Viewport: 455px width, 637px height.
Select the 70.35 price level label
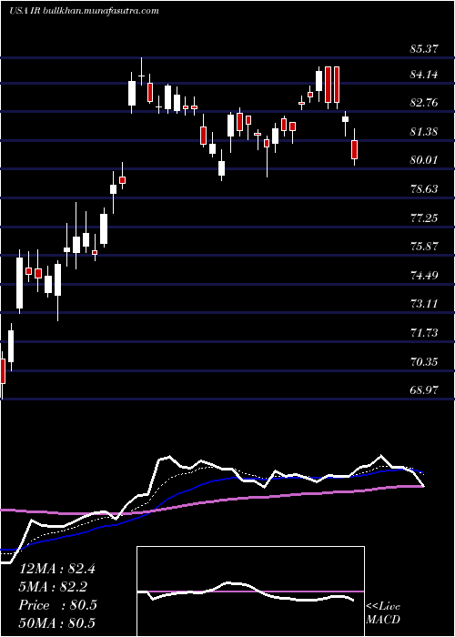click(424, 362)
